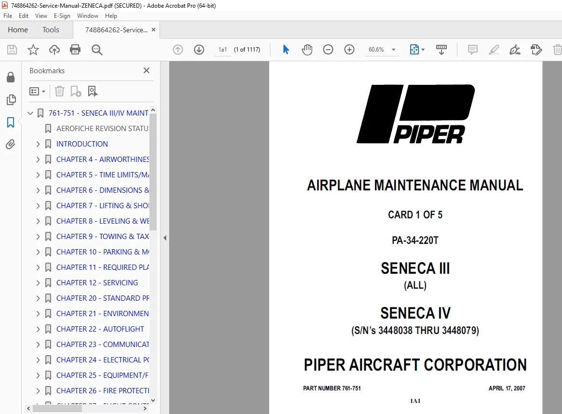
Task: Expand CHAPTER 12 - SERVICING bookmark
Action: (x=38, y=283)
